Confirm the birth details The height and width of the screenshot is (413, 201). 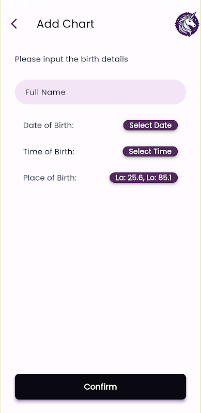(100, 387)
